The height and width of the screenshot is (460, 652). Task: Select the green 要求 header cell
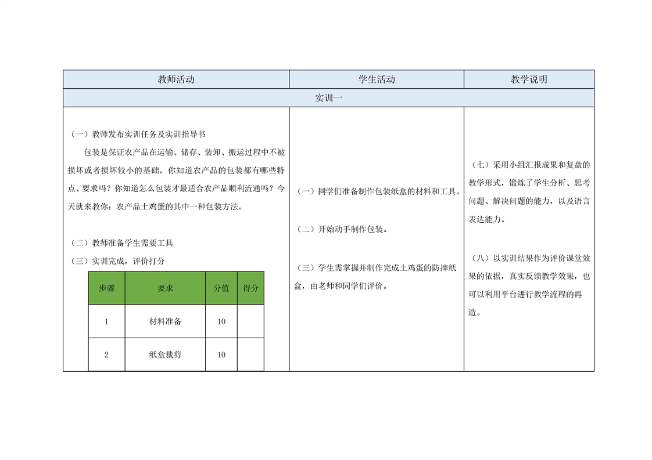(x=165, y=288)
